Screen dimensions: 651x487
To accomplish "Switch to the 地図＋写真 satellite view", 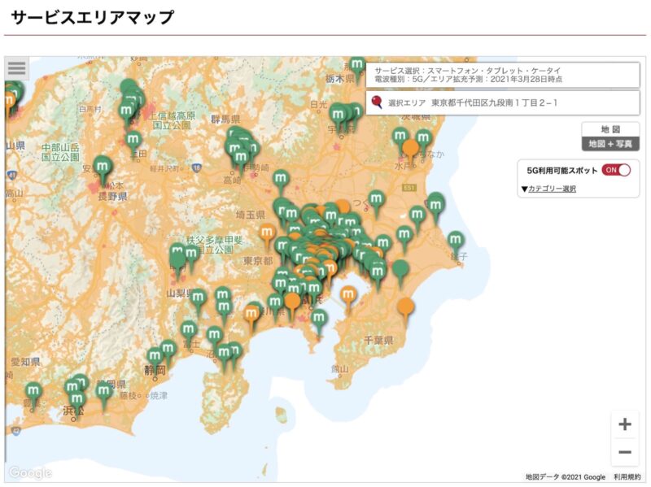I will (x=610, y=143).
